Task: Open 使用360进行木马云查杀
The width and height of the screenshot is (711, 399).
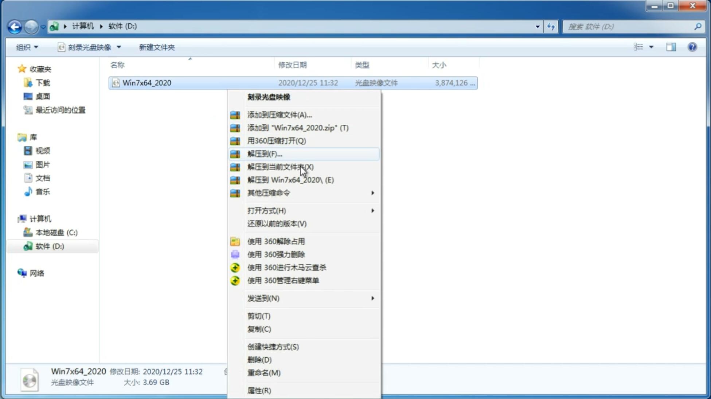Action: pos(287,267)
